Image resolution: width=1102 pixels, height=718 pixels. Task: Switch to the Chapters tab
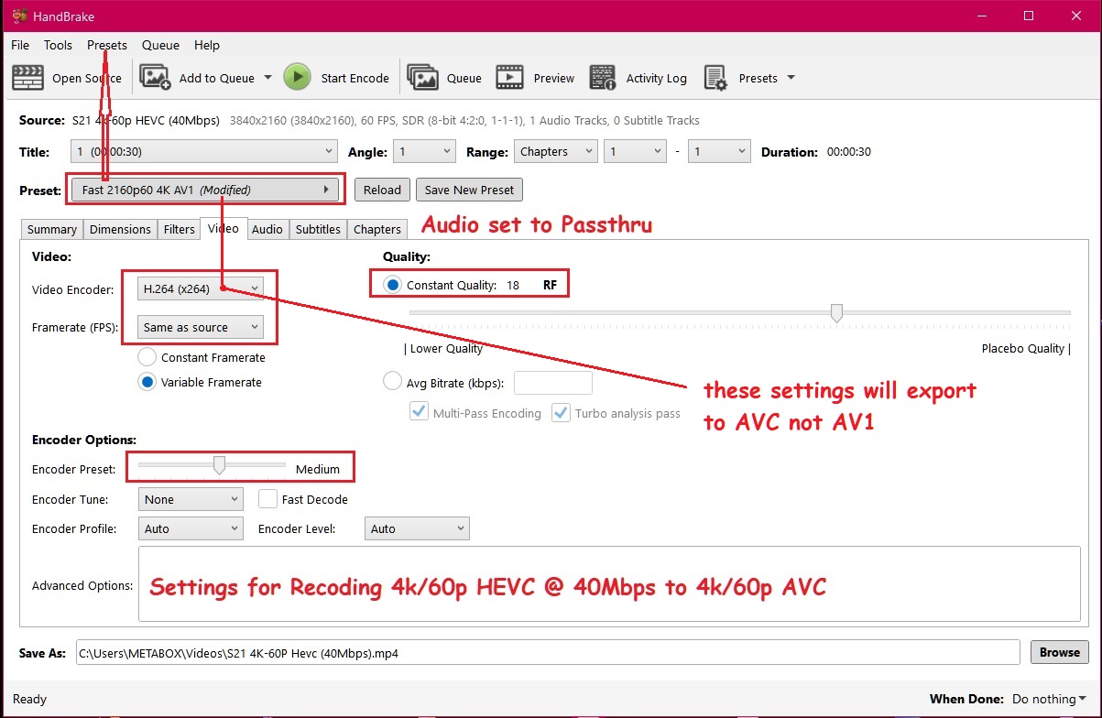[x=377, y=229]
